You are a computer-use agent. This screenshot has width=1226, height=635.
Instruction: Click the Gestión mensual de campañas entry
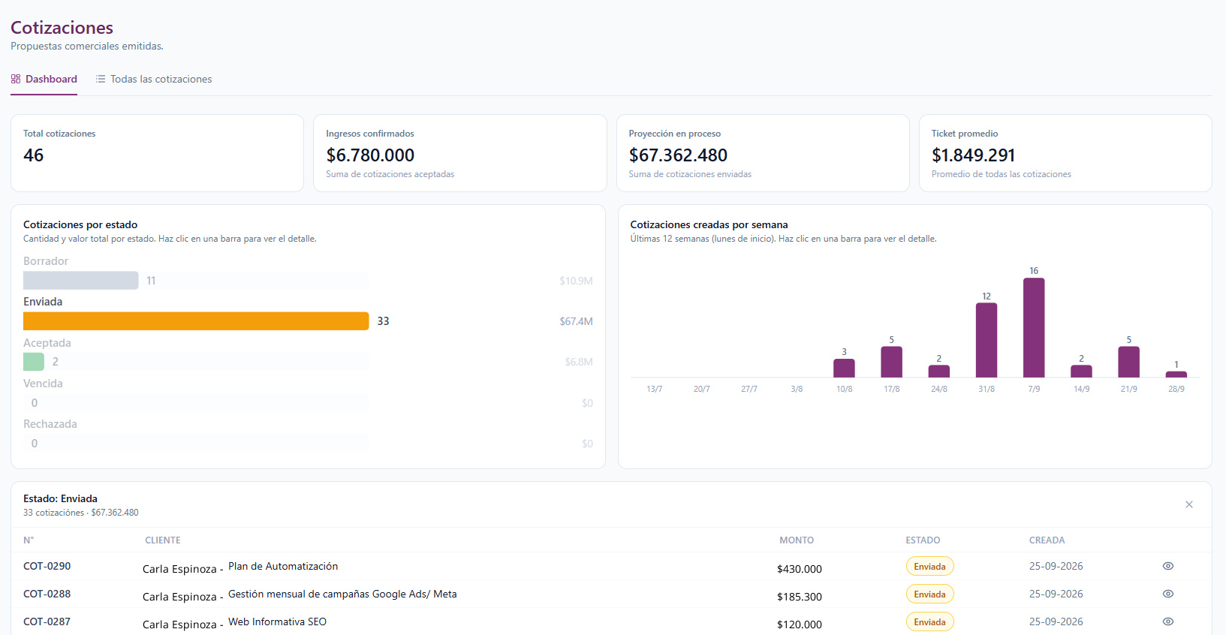(x=342, y=594)
